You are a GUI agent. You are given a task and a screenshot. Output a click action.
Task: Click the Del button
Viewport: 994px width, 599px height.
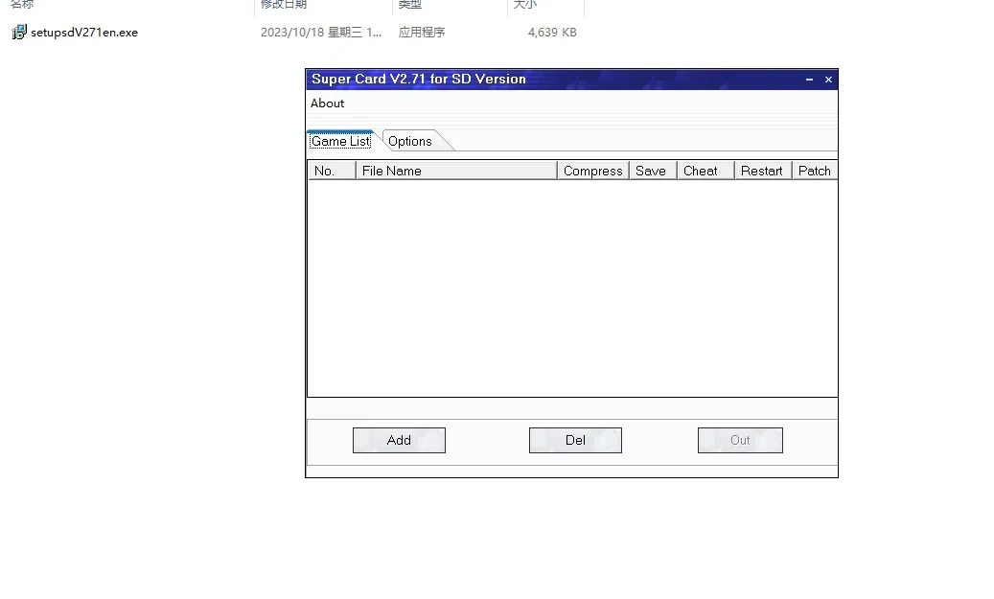(576, 440)
